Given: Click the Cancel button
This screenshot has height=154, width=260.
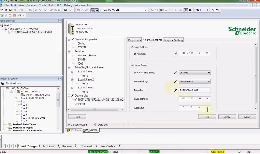Looking at the screenshot, I should (x=227, y=117).
